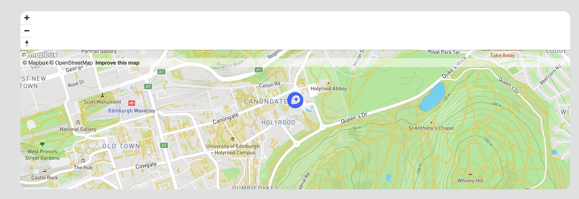Reset map bearing with compass button

(27, 44)
